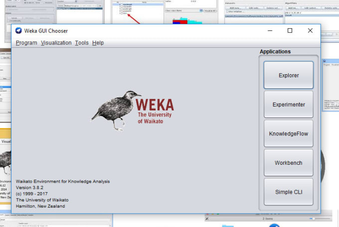Open the KnowledgeFlow application
Screen dimensions: 339x227
click(289, 133)
